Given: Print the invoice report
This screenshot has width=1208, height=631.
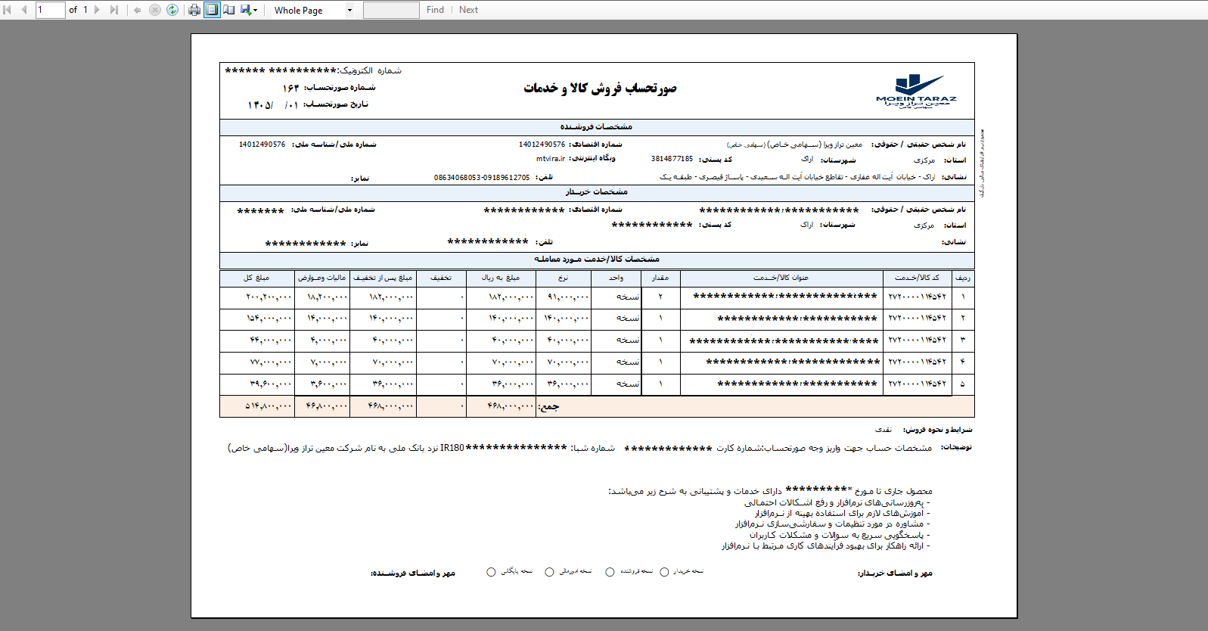Looking at the screenshot, I should coord(194,10).
